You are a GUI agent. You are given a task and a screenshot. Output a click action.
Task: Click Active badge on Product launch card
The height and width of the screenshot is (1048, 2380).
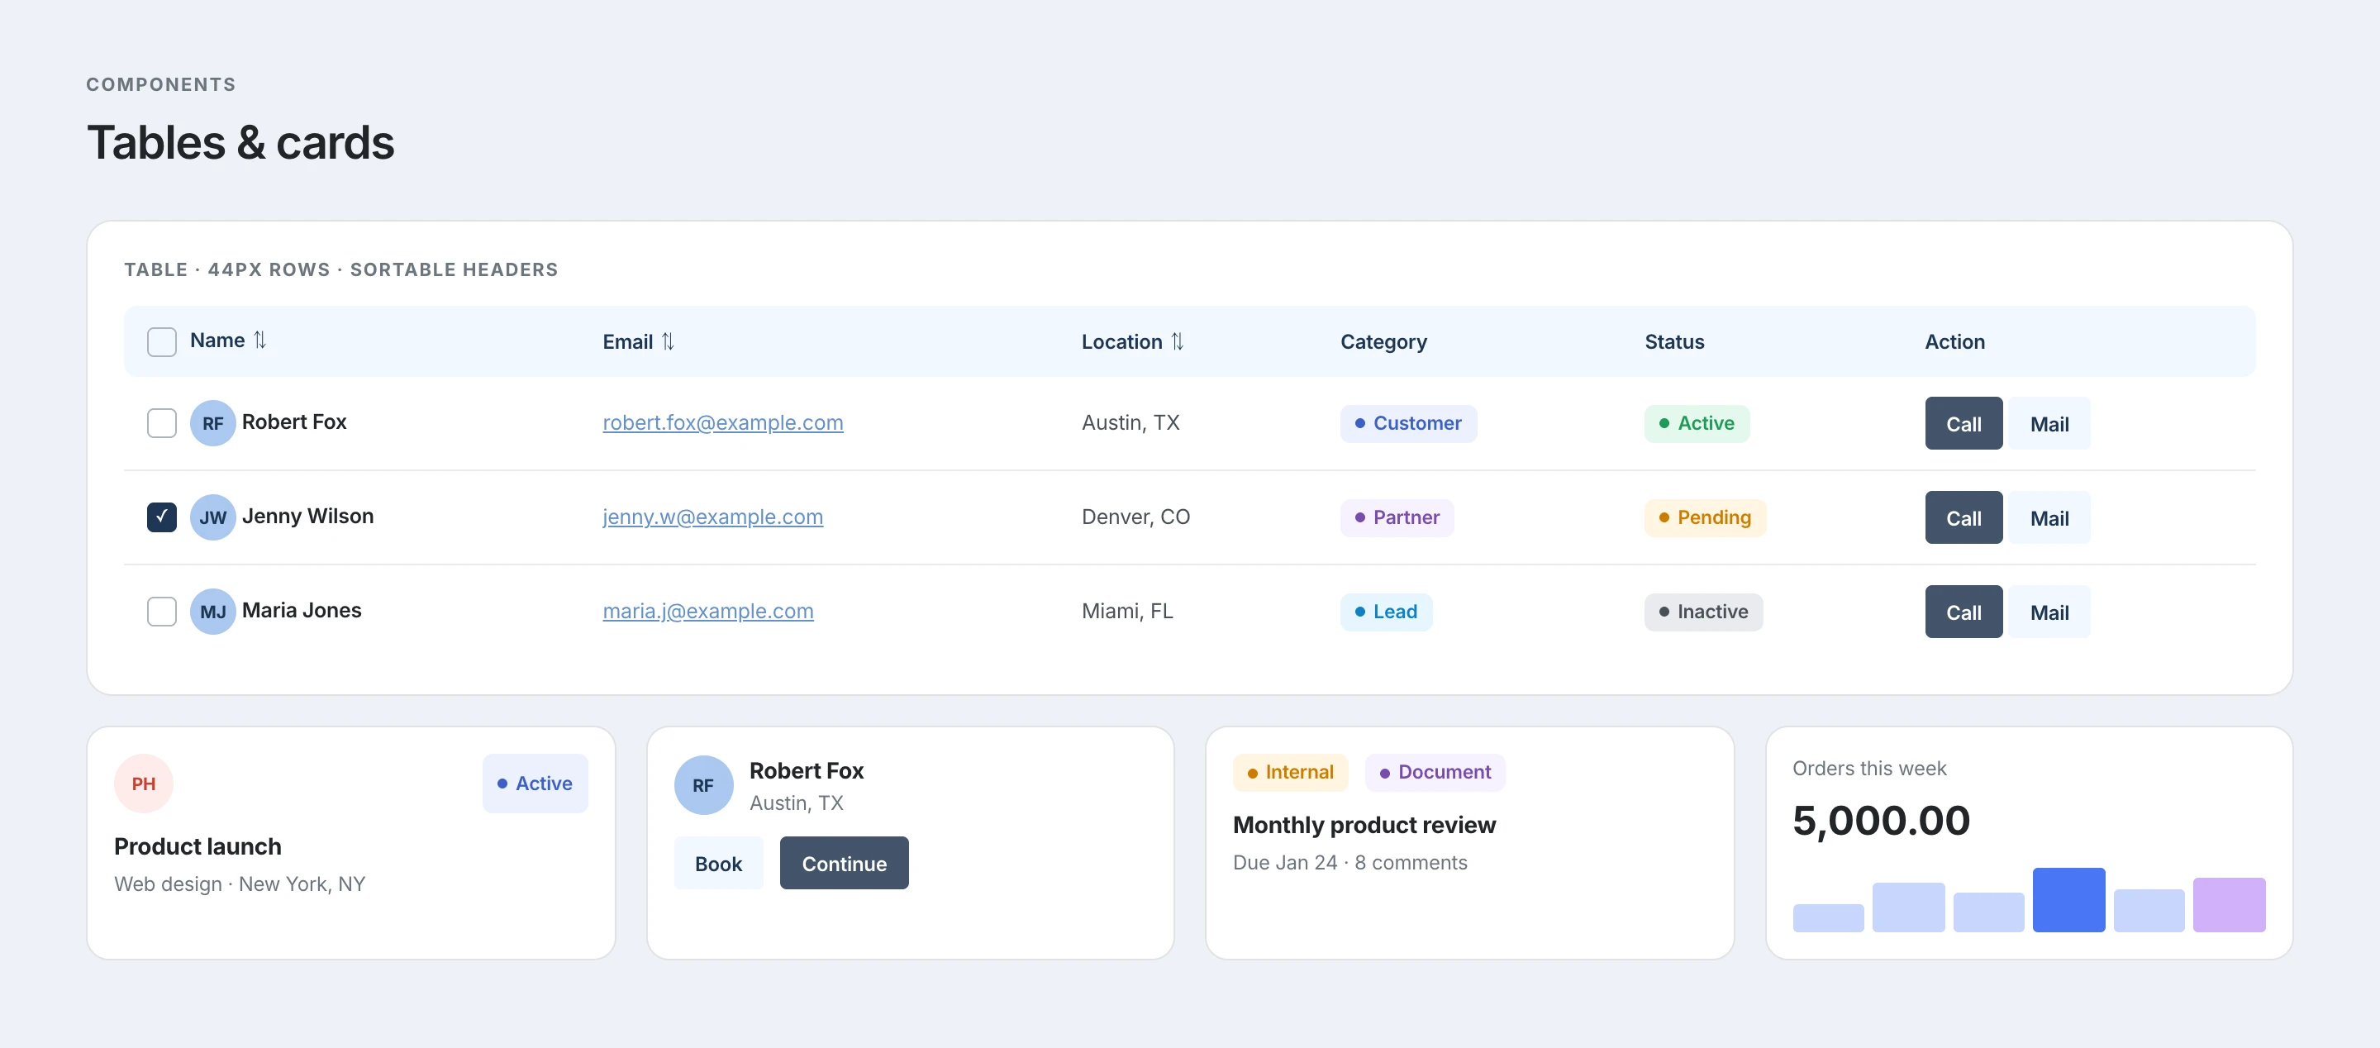coord(535,784)
